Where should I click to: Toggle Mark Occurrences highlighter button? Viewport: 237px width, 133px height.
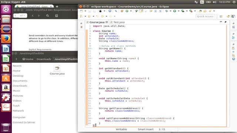click(x=141, y=11)
